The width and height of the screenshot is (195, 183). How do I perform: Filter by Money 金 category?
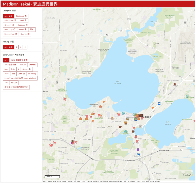coord(23,29)
